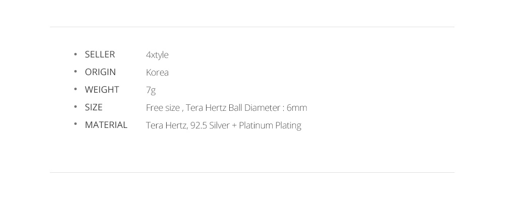Image resolution: width=505 pixels, height=201 pixels.
Task: Click the 'Ball Diameter : 6mm' text
Action: point(268,108)
